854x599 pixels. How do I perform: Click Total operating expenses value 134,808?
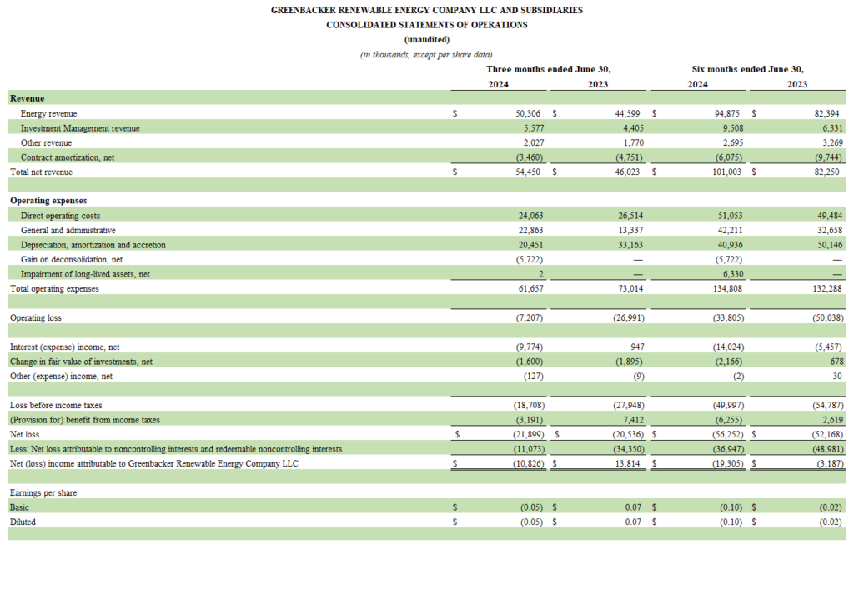coord(727,289)
